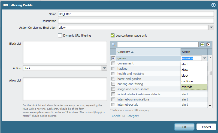Viewport: 218px width, 133px height.
Task: Uncheck the games category checkbox
Action: pyautogui.click(x=113, y=58)
